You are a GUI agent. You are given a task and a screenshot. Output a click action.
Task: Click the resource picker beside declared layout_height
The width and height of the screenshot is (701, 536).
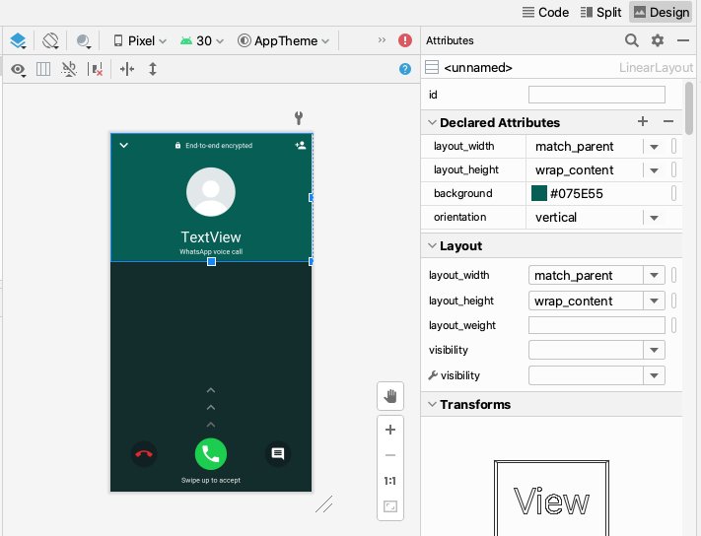674,169
